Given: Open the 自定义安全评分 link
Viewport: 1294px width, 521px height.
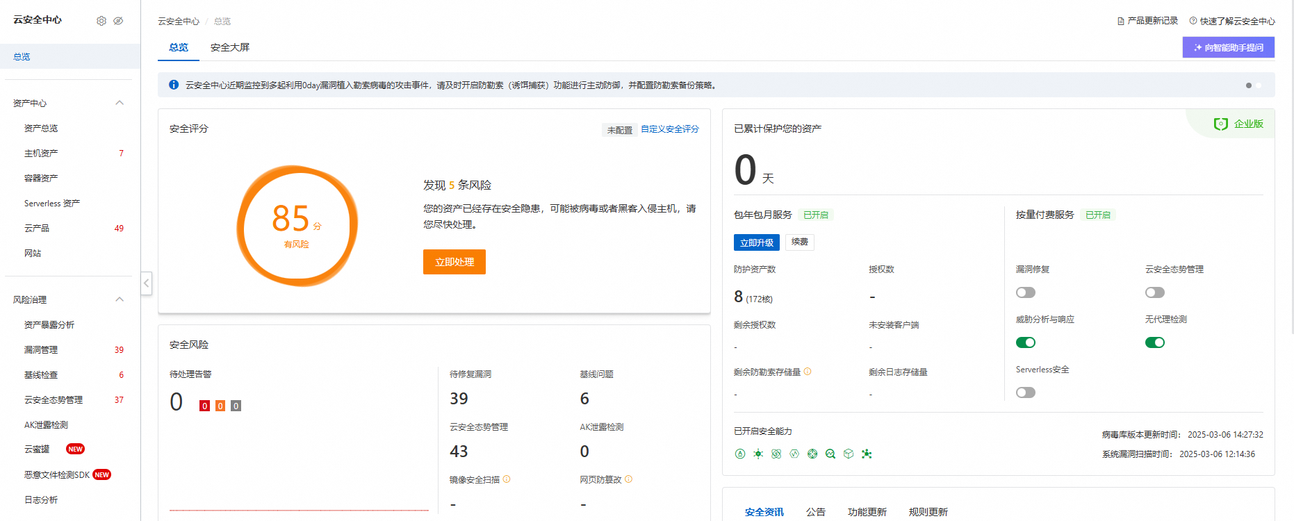Looking at the screenshot, I should (670, 129).
